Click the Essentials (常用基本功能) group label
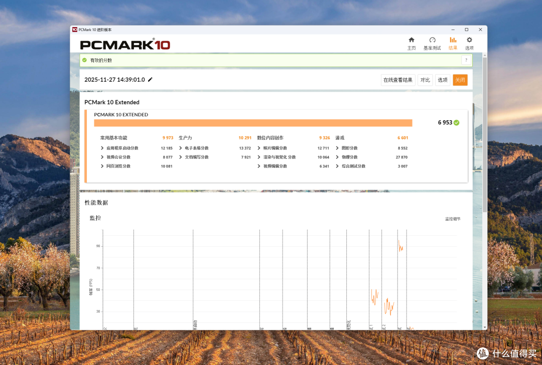 (114, 138)
